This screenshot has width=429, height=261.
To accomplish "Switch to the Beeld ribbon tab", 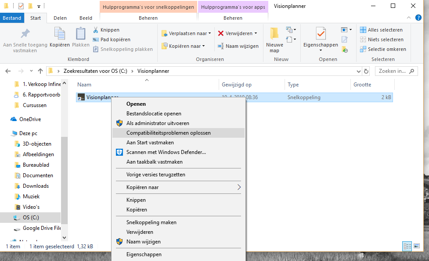I will (x=86, y=18).
